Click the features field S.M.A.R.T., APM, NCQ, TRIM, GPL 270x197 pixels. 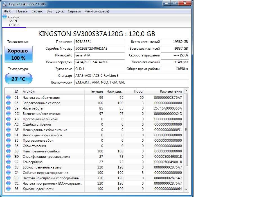pyautogui.click(x=132, y=82)
